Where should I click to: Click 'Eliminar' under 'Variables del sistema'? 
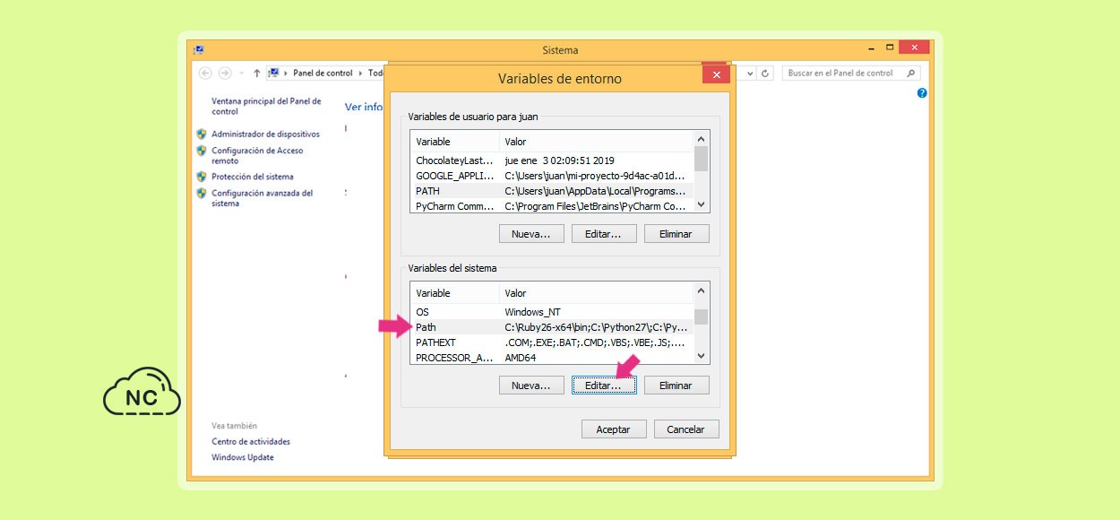point(676,385)
